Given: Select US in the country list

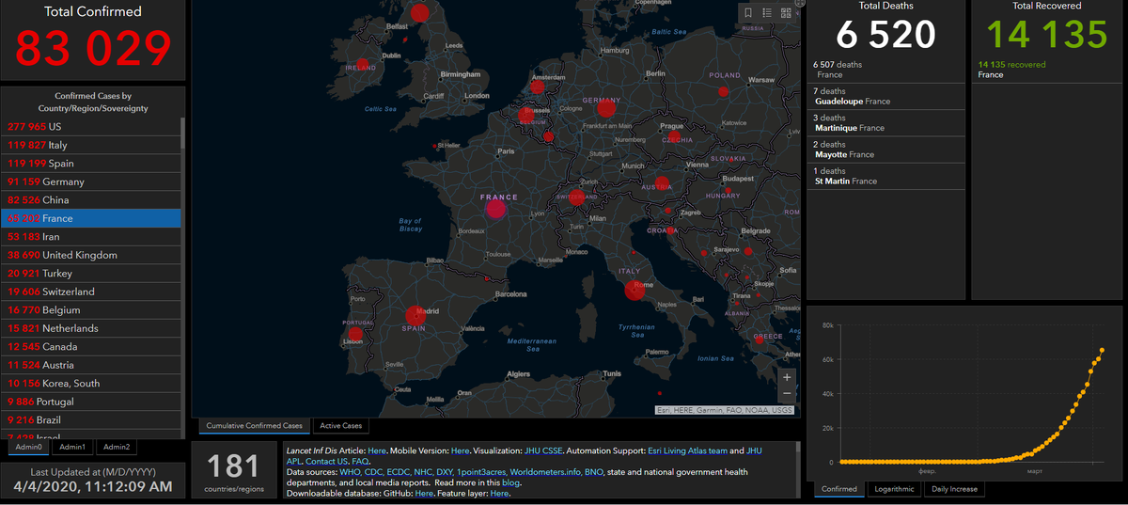Looking at the screenshot, I should coord(90,127).
